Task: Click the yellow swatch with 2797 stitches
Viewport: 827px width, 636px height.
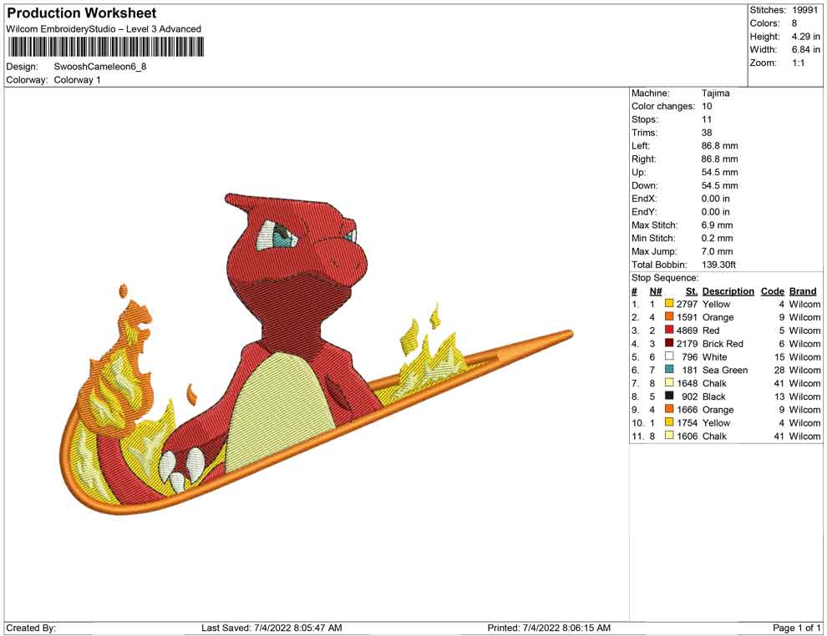Action: (x=669, y=304)
